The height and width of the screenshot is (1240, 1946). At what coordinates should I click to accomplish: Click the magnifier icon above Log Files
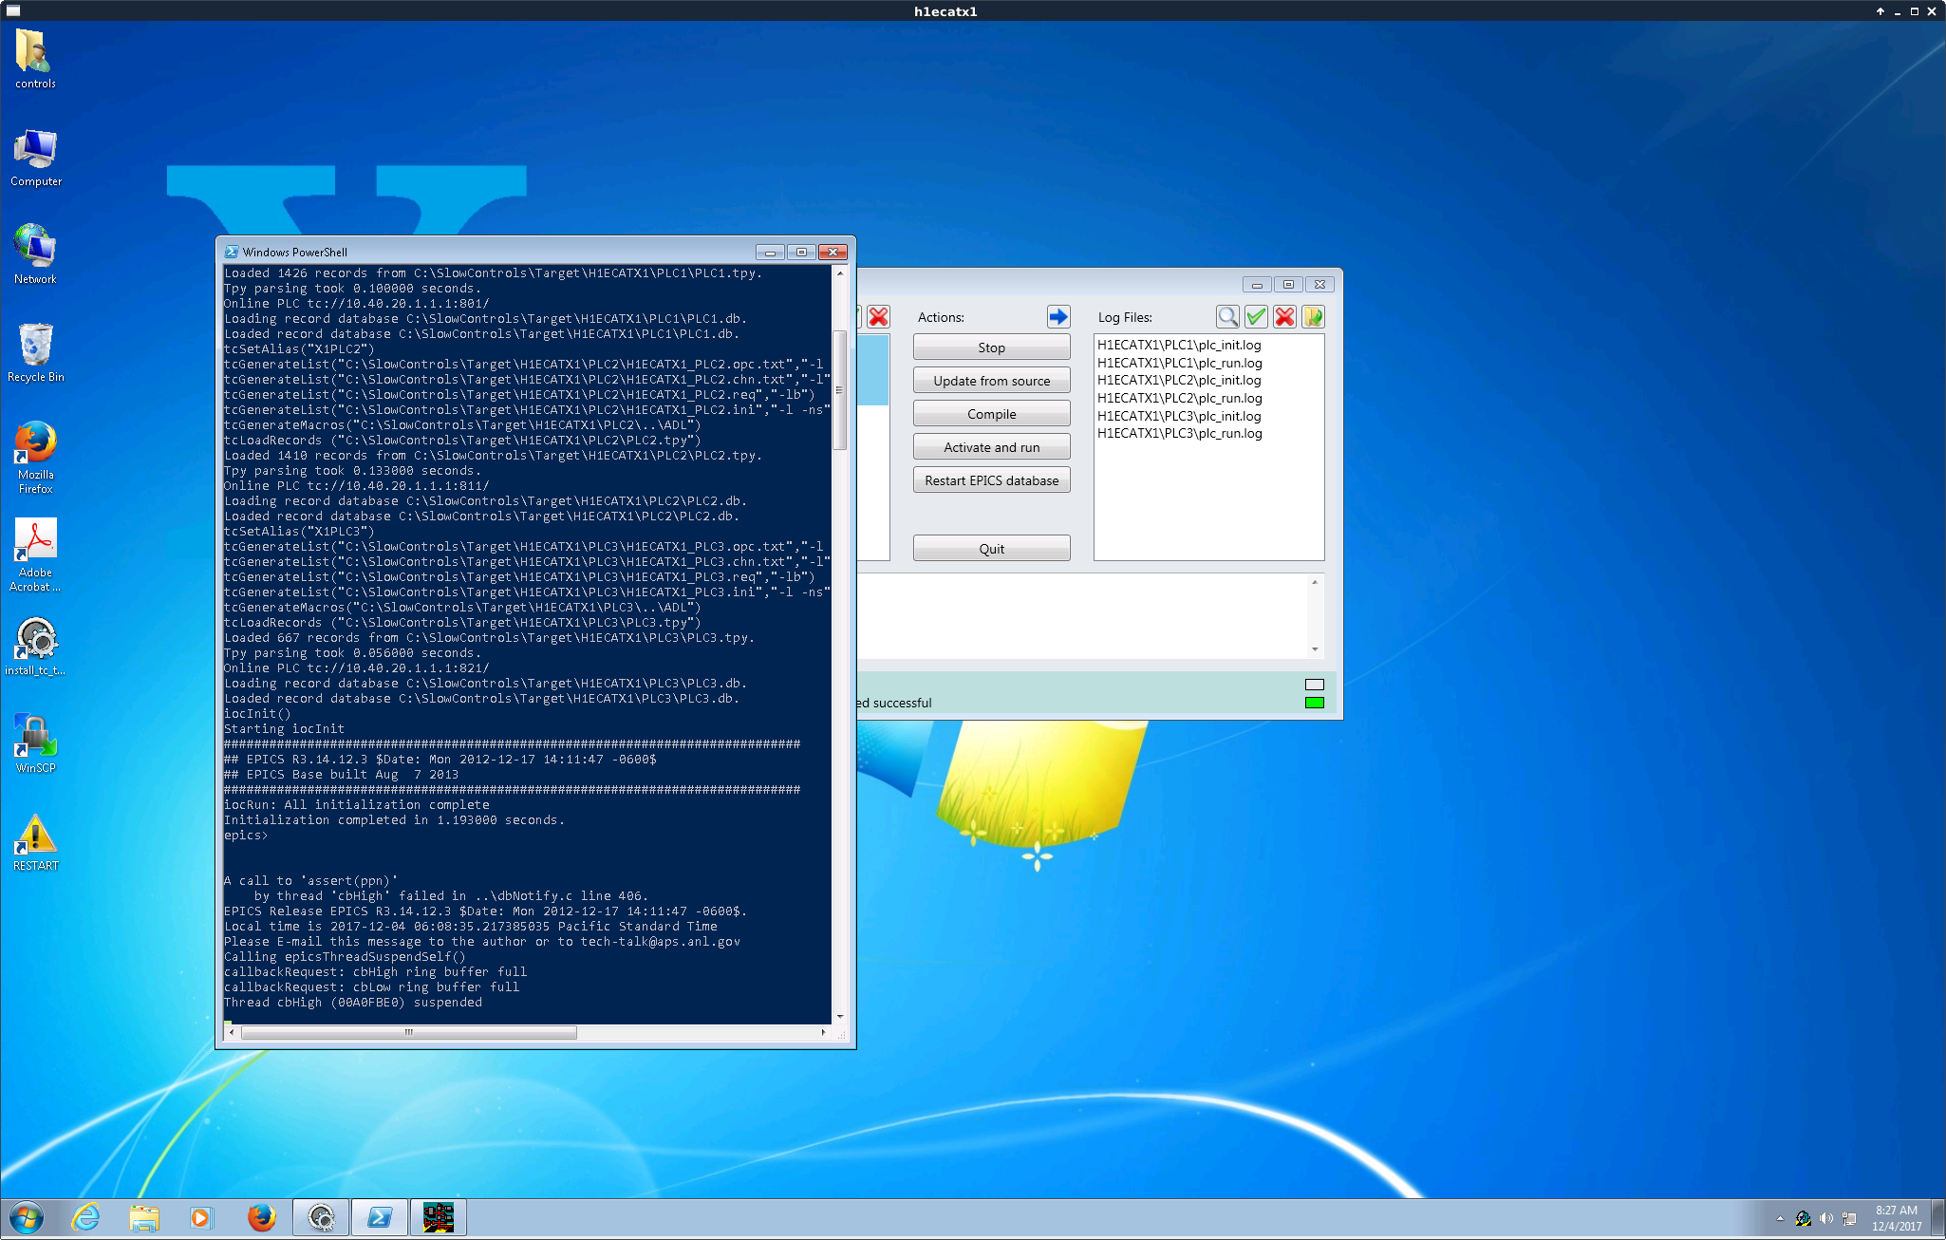click(1227, 316)
